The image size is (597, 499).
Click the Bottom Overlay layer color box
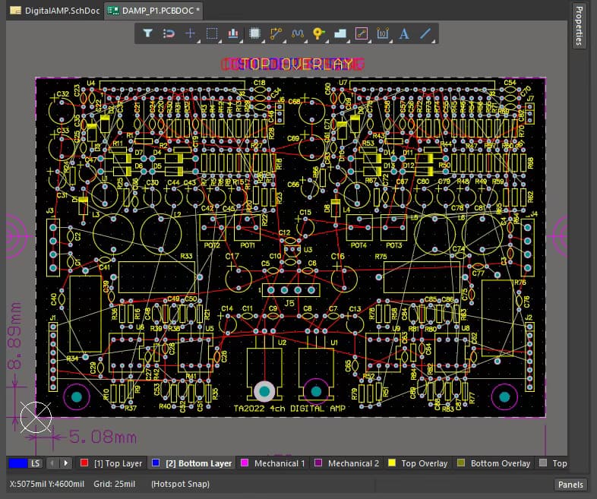462,463
